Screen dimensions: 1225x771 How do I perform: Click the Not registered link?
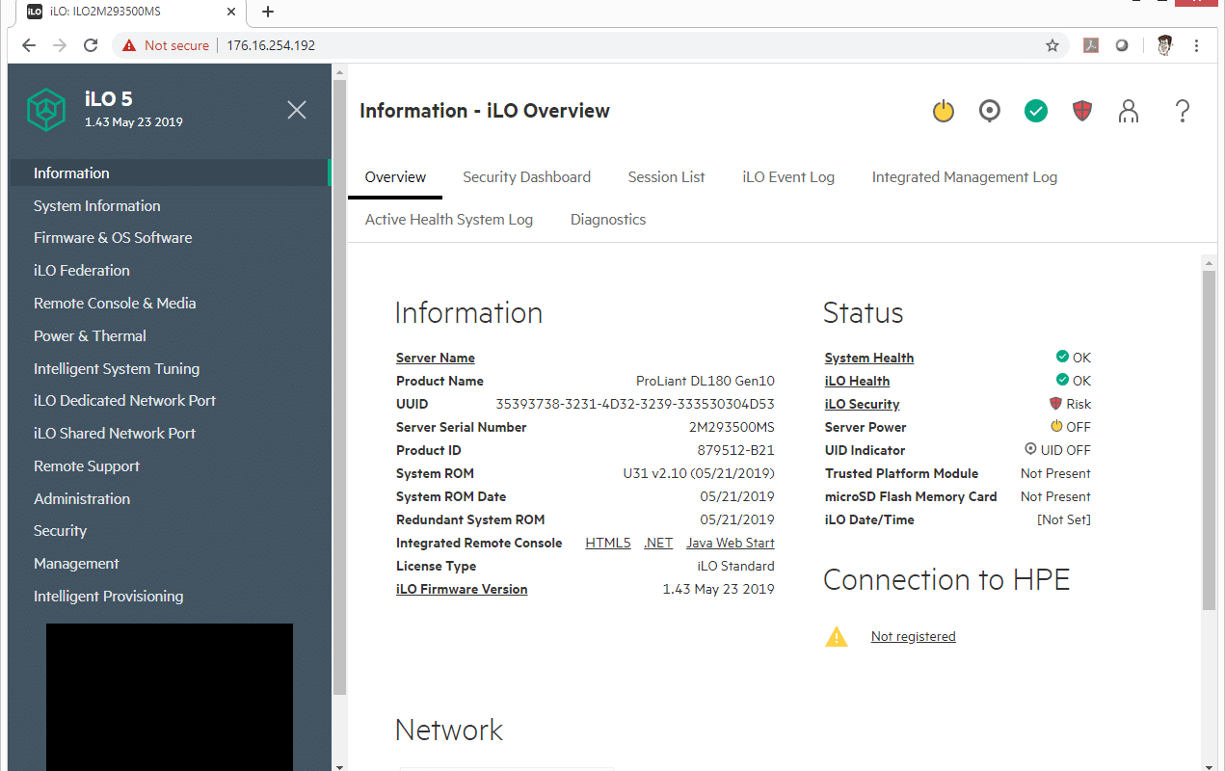pyautogui.click(x=914, y=636)
